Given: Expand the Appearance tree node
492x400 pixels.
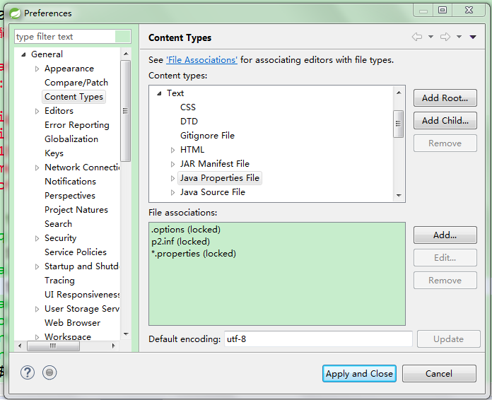Looking at the screenshot, I should tap(37, 69).
